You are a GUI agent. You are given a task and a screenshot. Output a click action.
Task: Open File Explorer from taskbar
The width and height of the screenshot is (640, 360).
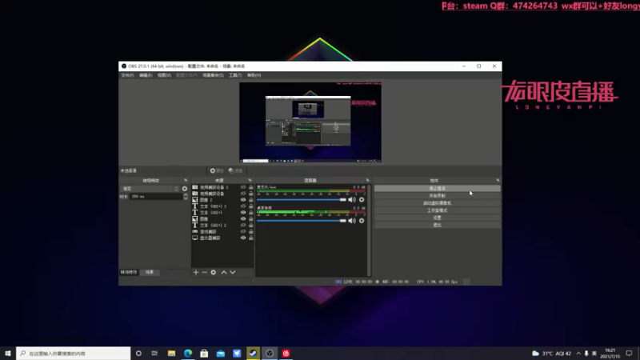pos(171,353)
